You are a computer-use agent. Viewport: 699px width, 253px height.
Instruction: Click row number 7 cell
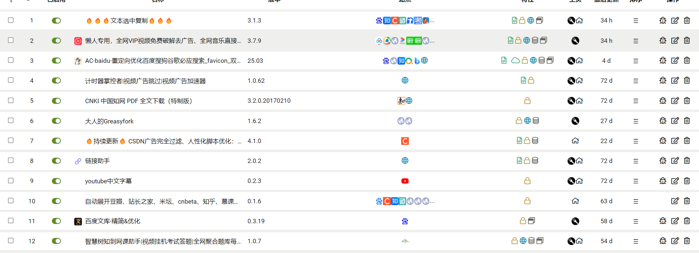(32, 141)
